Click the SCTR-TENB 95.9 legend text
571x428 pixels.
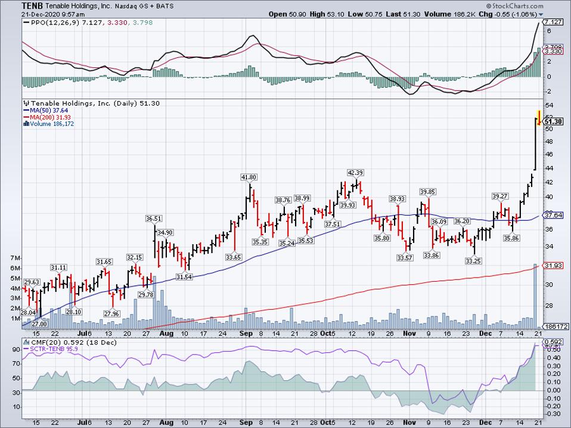(54, 349)
